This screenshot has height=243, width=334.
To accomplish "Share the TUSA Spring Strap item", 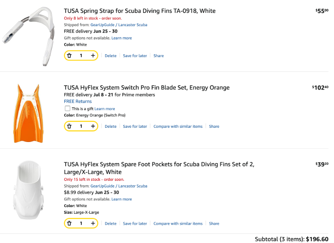I will pyautogui.click(x=159, y=56).
